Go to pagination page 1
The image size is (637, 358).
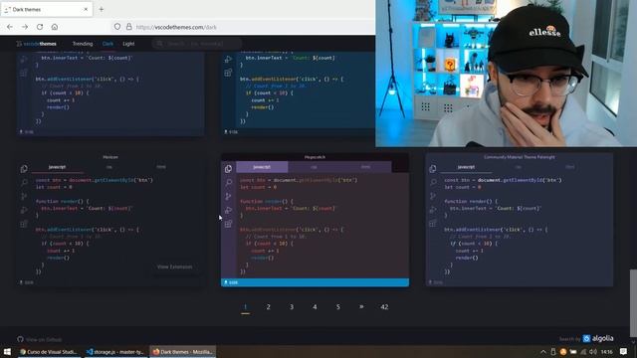(246, 307)
